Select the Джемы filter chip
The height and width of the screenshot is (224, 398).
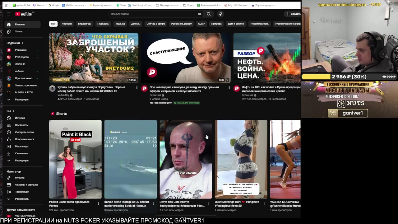pos(136,24)
